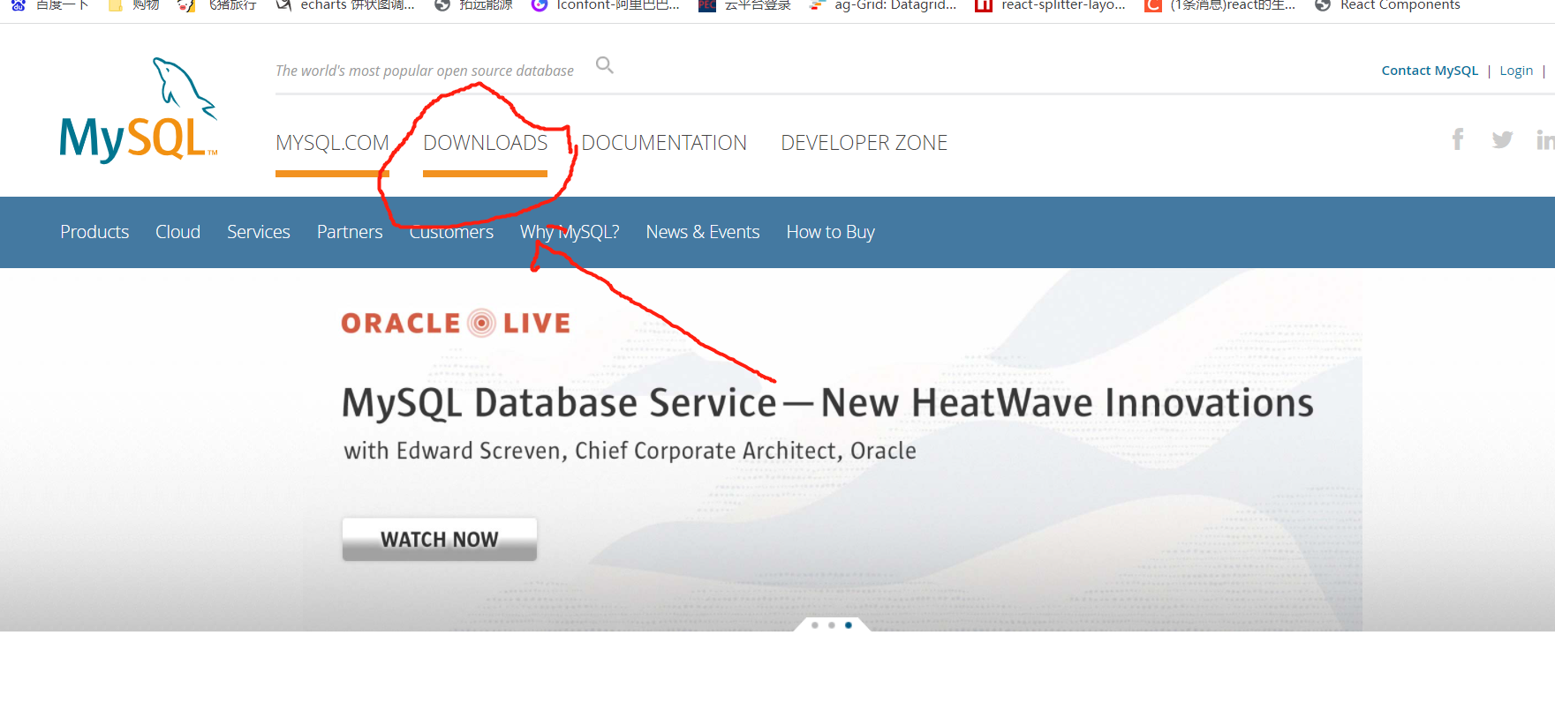Select second carousel dot
Viewport: 1555px width, 710px height.
click(x=831, y=625)
